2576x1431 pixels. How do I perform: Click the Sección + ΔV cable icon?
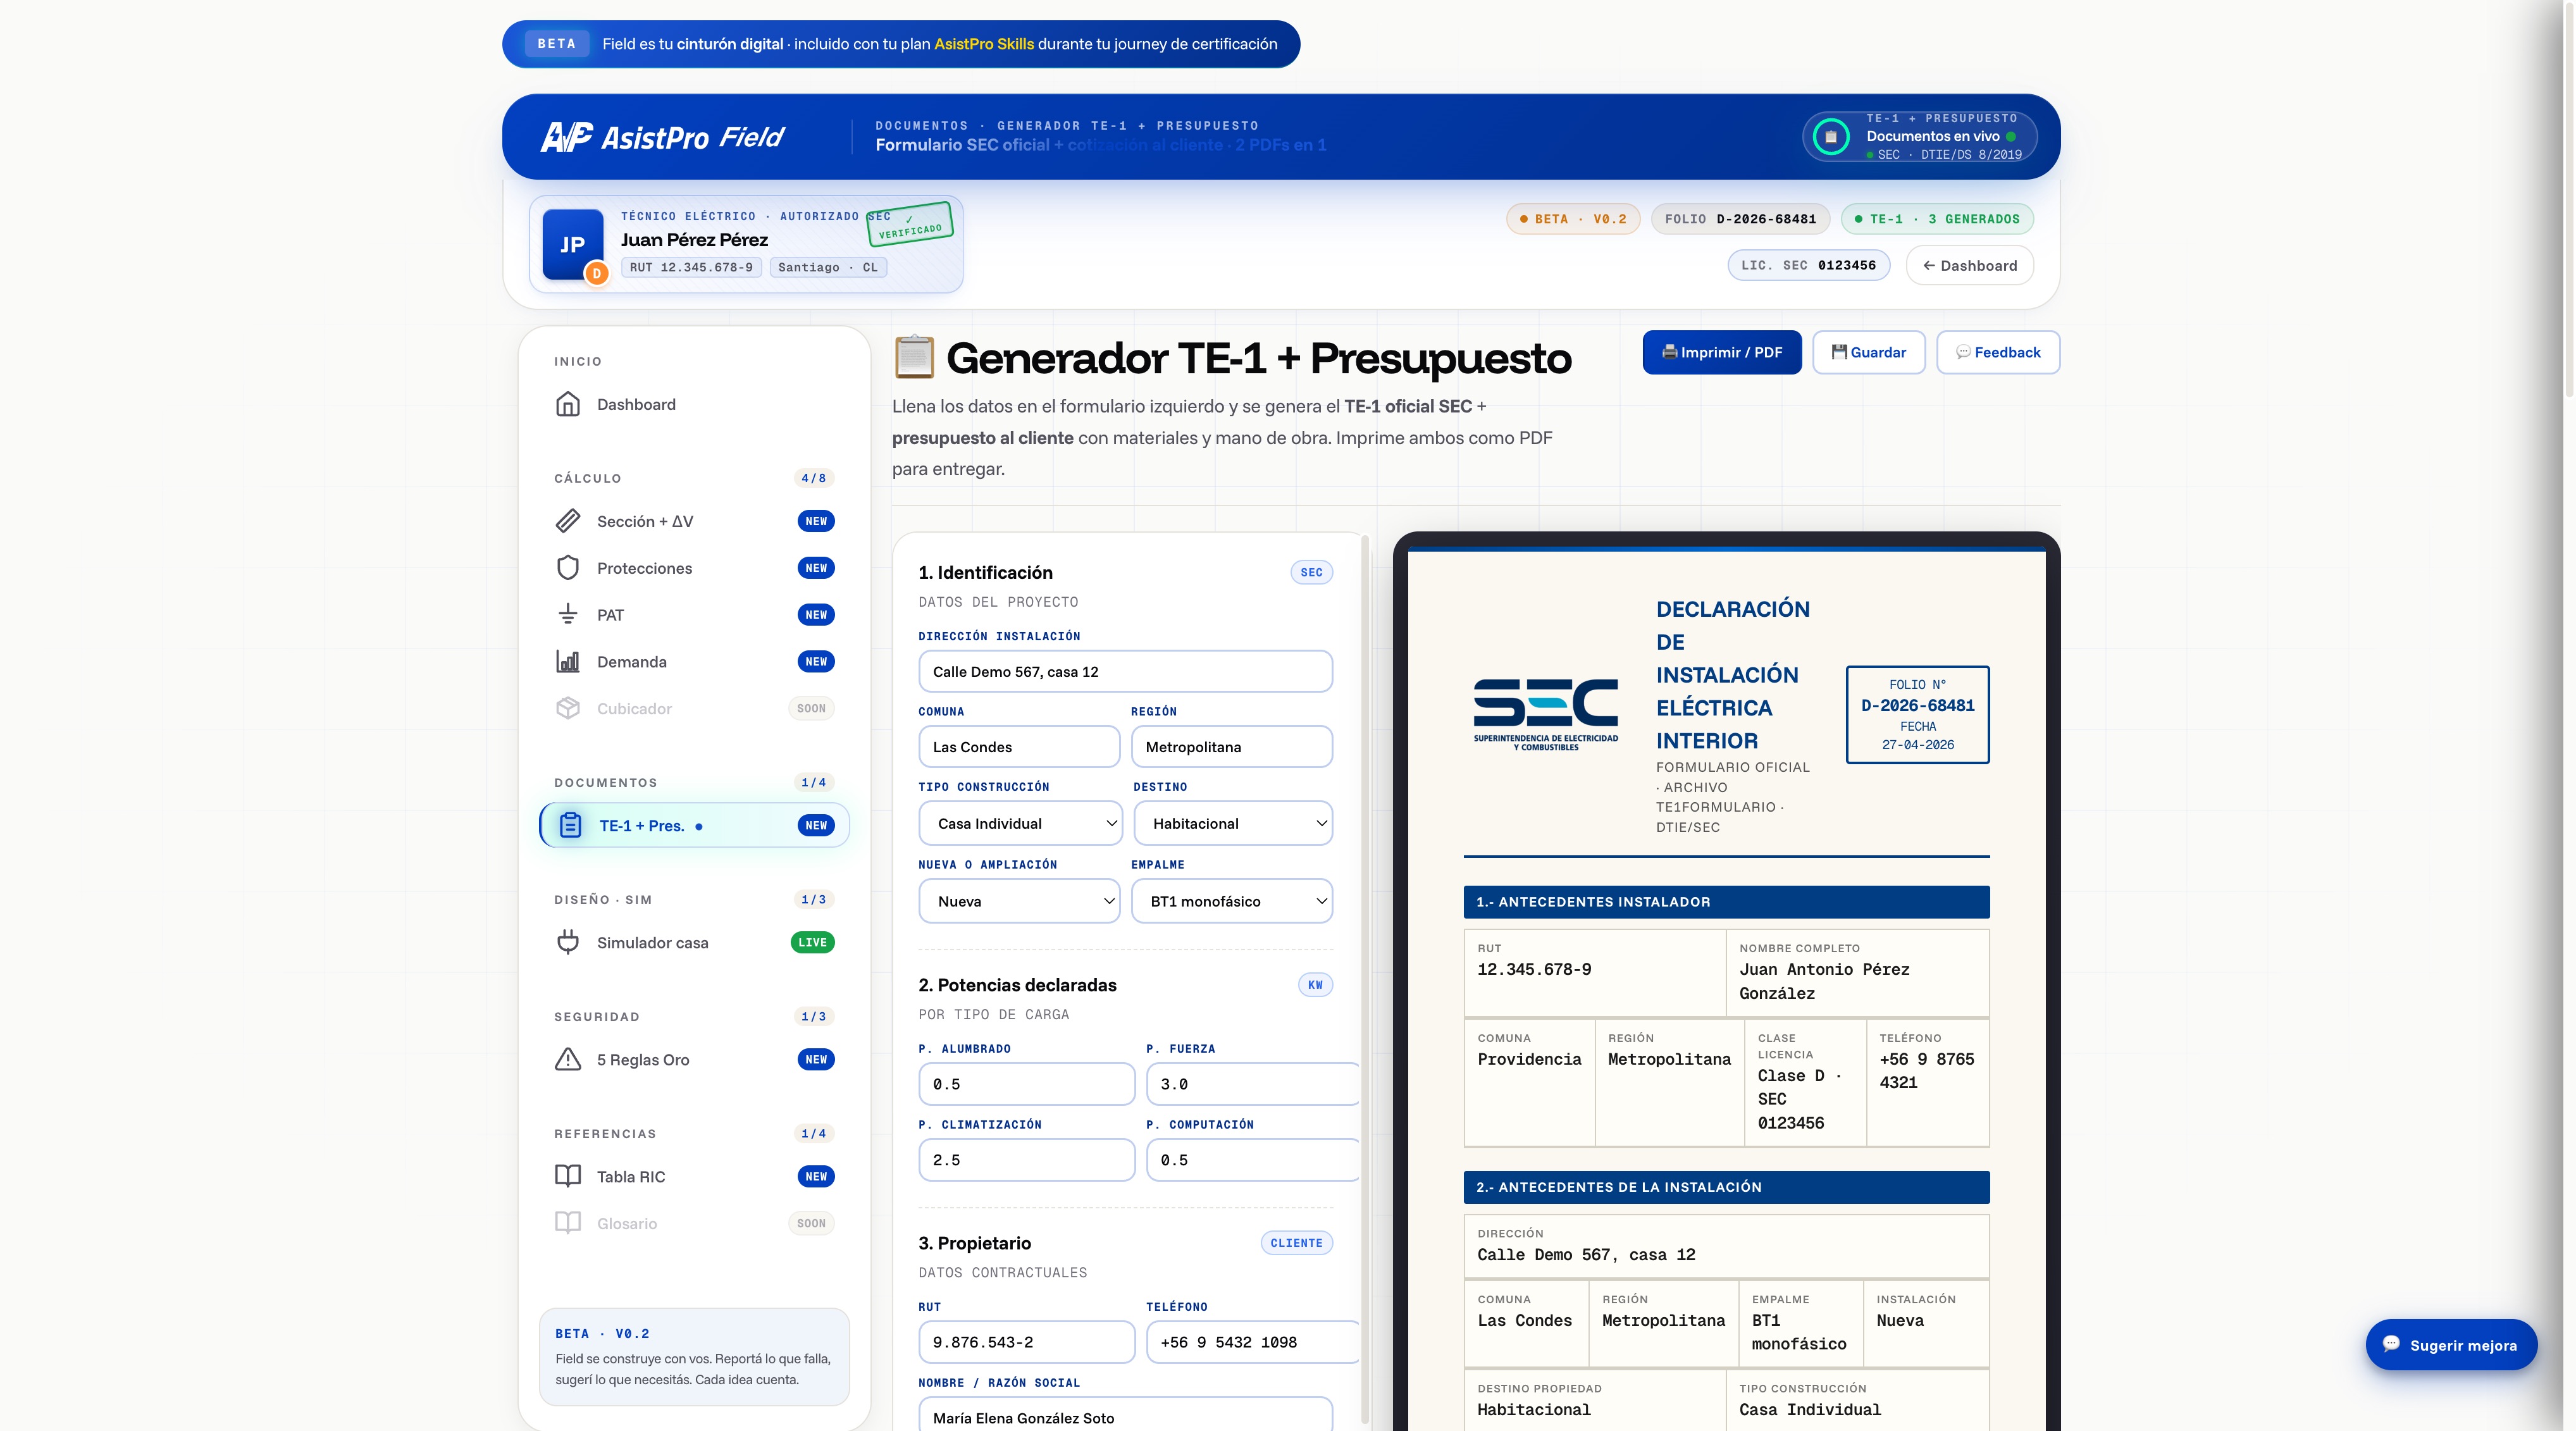[568, 521]
